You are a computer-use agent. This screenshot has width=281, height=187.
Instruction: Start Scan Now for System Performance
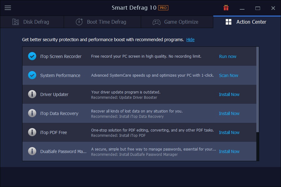(x=229, y=75)
